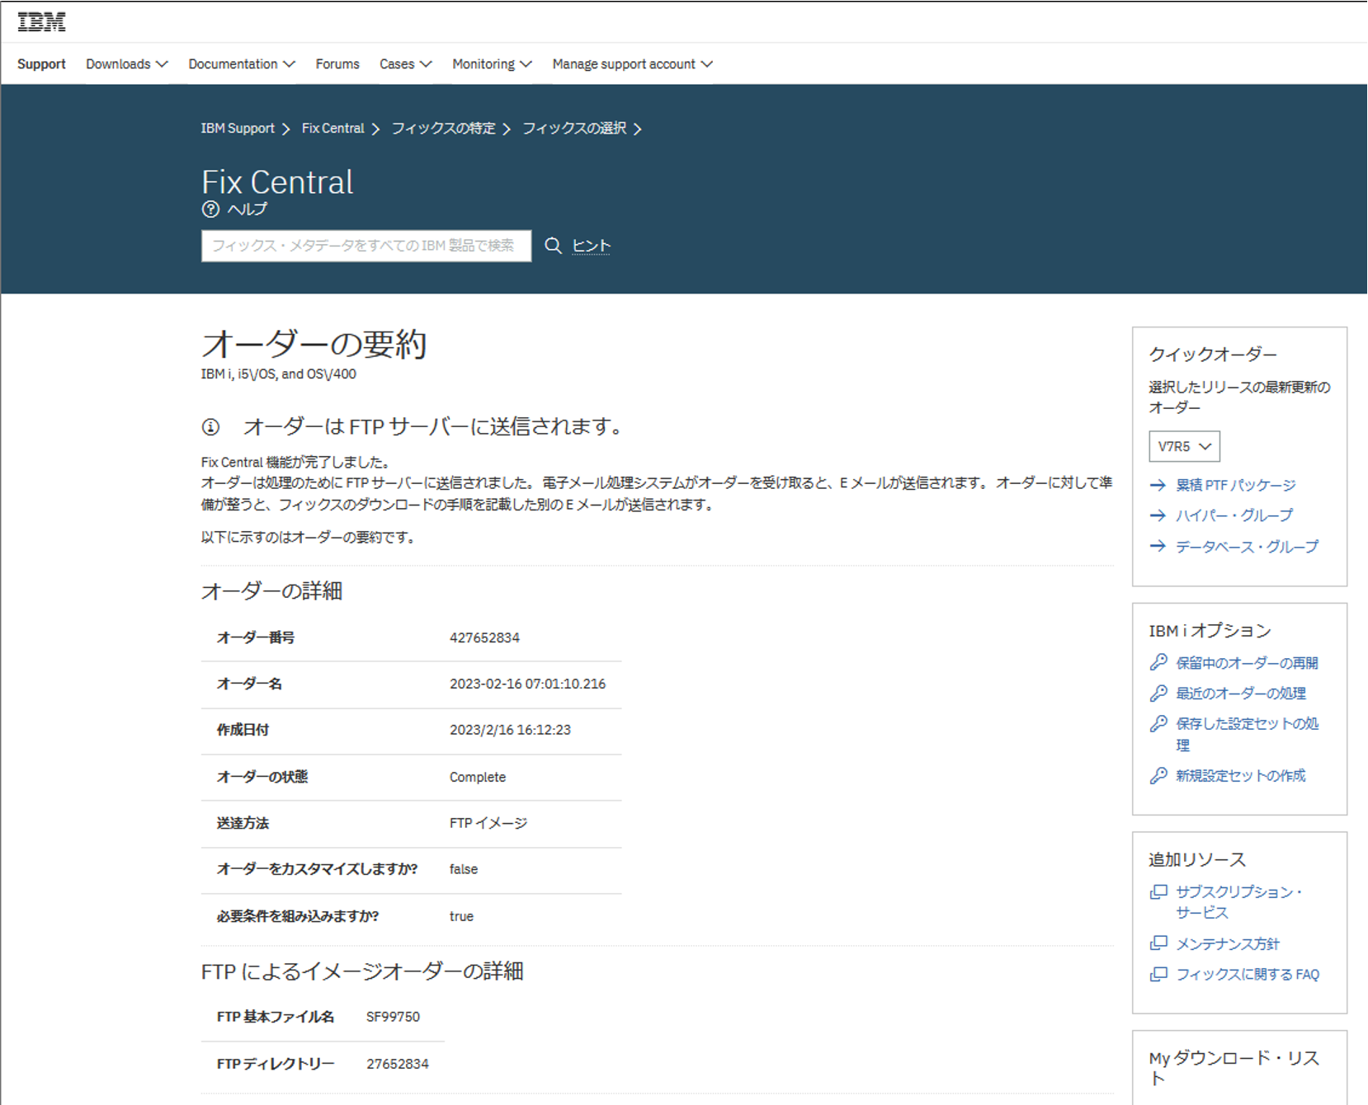
Task: Open ハイパー・グループ link
Action: (1234, 515)
